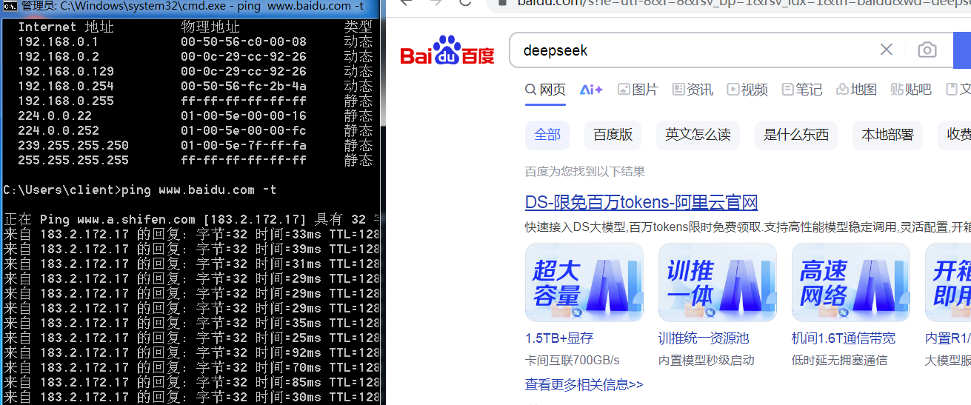This screenshot has height=405, width=971.
Task: Click 239.255.255.250 in ARP table
Action: [73, 145]
